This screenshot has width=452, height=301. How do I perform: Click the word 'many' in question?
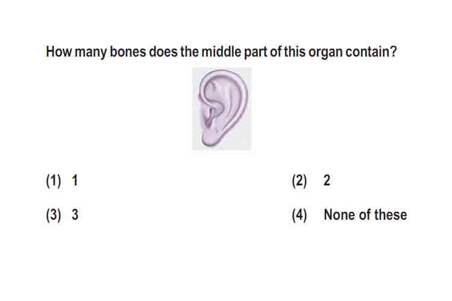tap(91, 53)
